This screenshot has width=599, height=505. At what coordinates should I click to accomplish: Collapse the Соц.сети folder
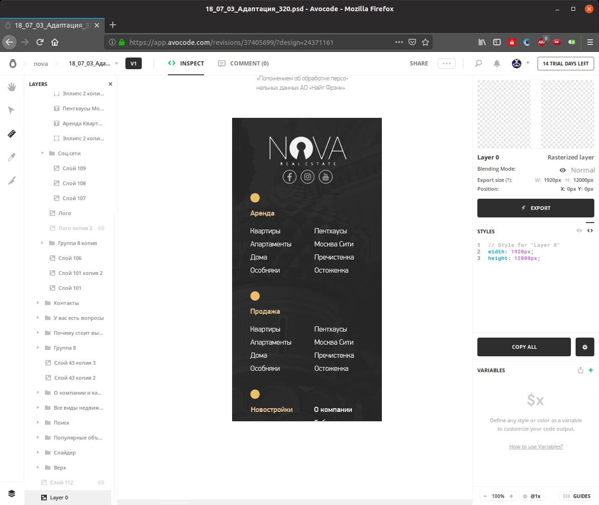[x=42, y=153]
